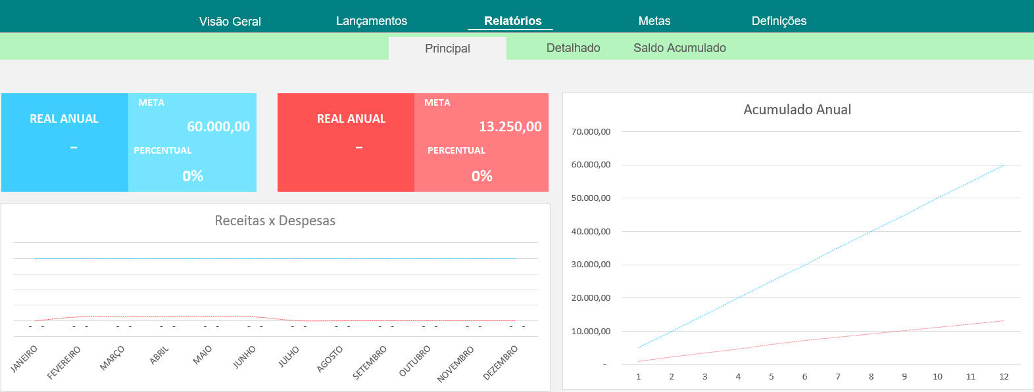This screenshot has width=1034, height=392.
Task: Switch to the Detalhado report view
Action: pos(573,48)
